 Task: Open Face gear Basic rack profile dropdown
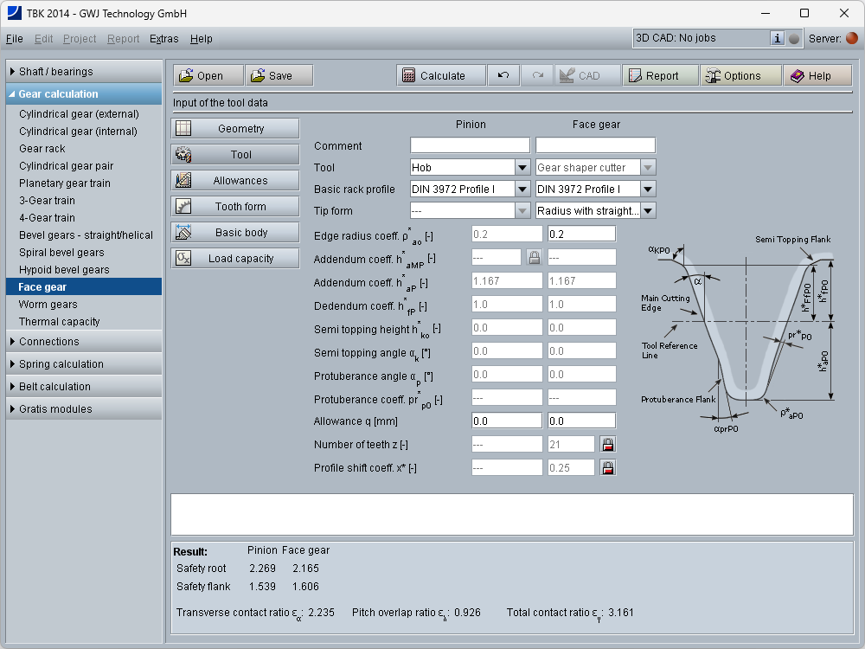click(648, 190)
